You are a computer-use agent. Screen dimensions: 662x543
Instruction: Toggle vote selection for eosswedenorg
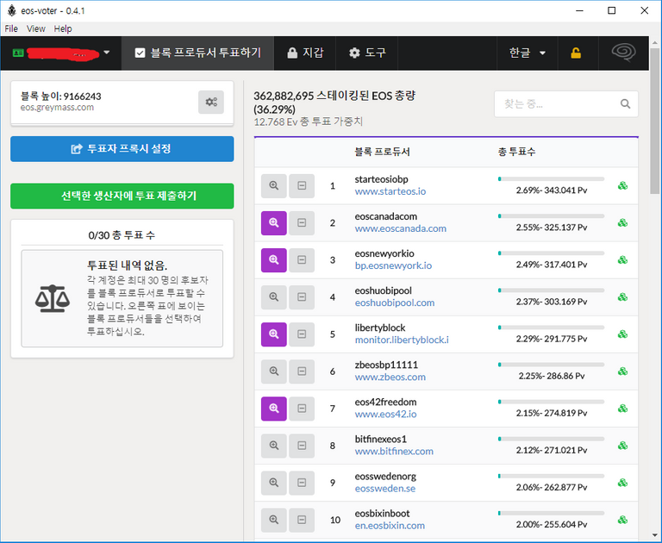click(302, 483)
